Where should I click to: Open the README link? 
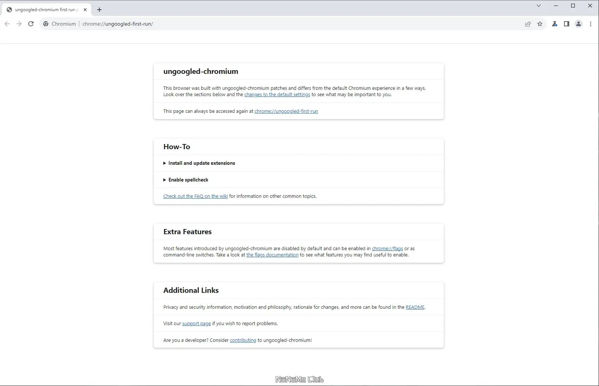coord(415,307)
